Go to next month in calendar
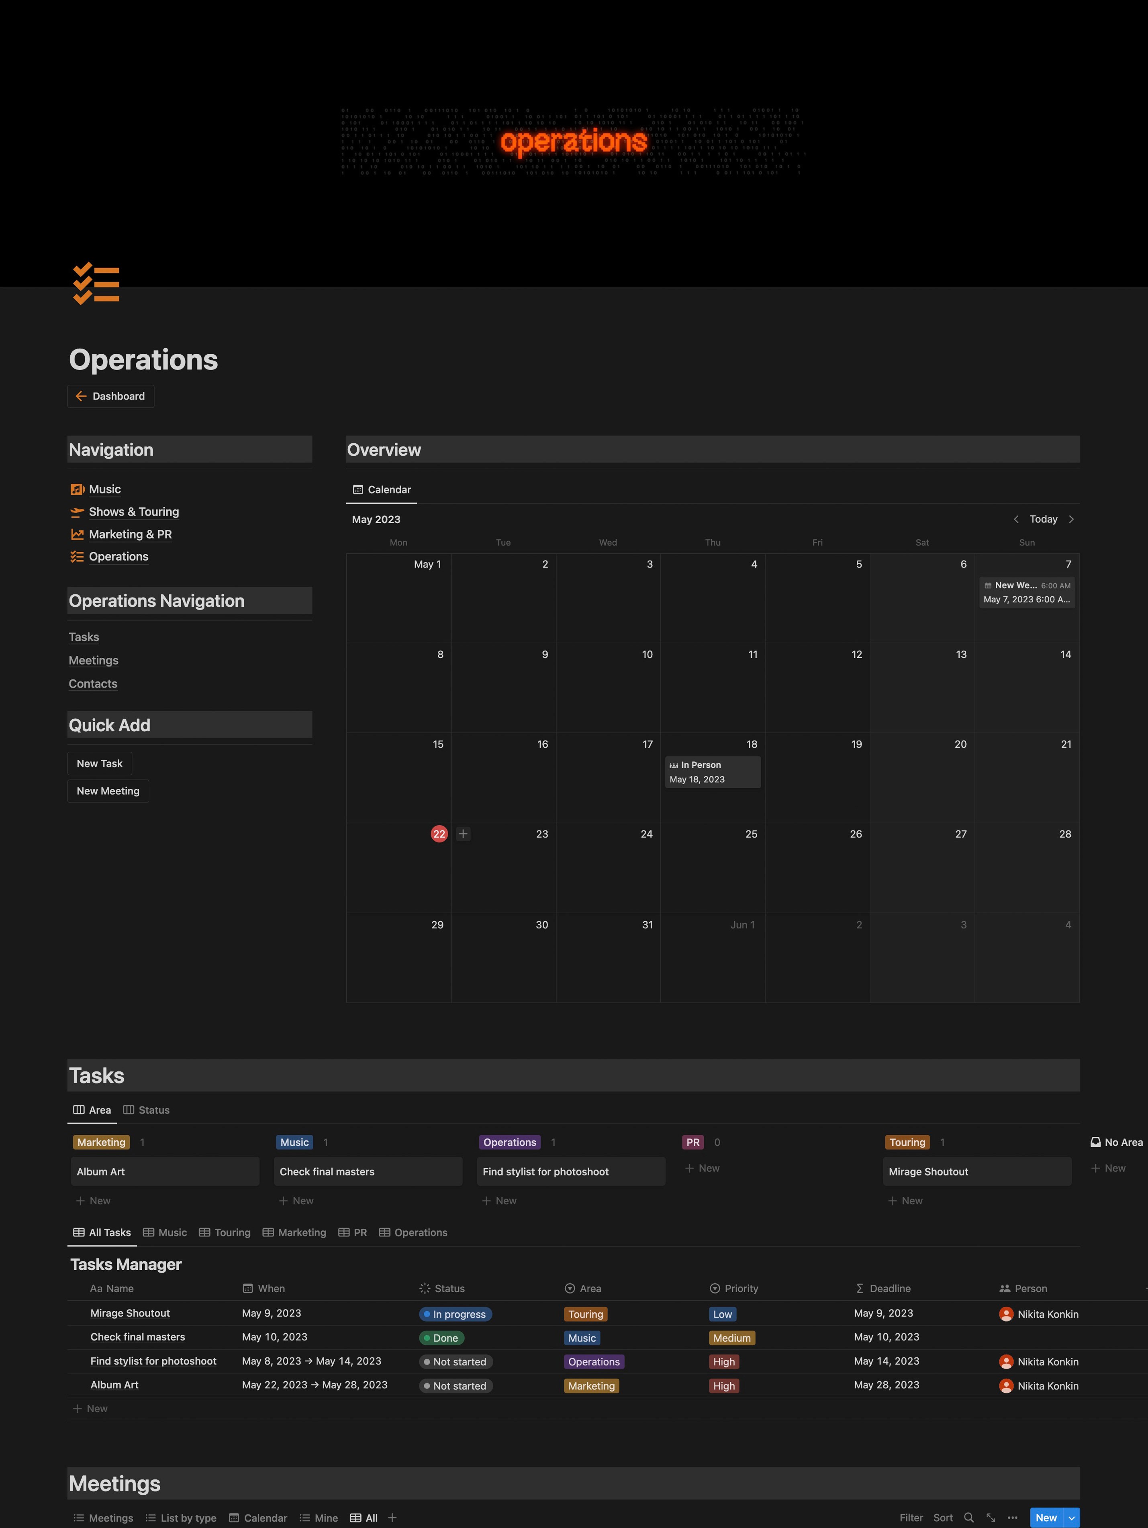Viewport: 1148px width, 1528px height. (x=1071, y=520)
